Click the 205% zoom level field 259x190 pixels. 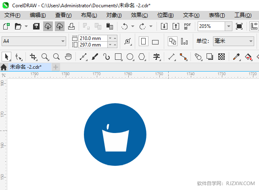tap(211, 26)
